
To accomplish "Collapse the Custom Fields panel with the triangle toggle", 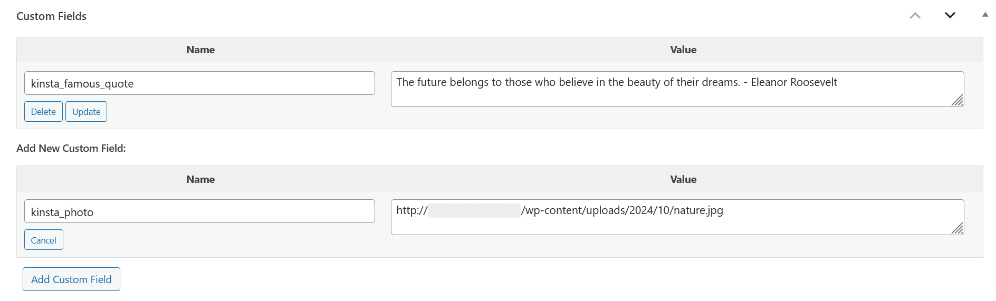I will point(985,15).
